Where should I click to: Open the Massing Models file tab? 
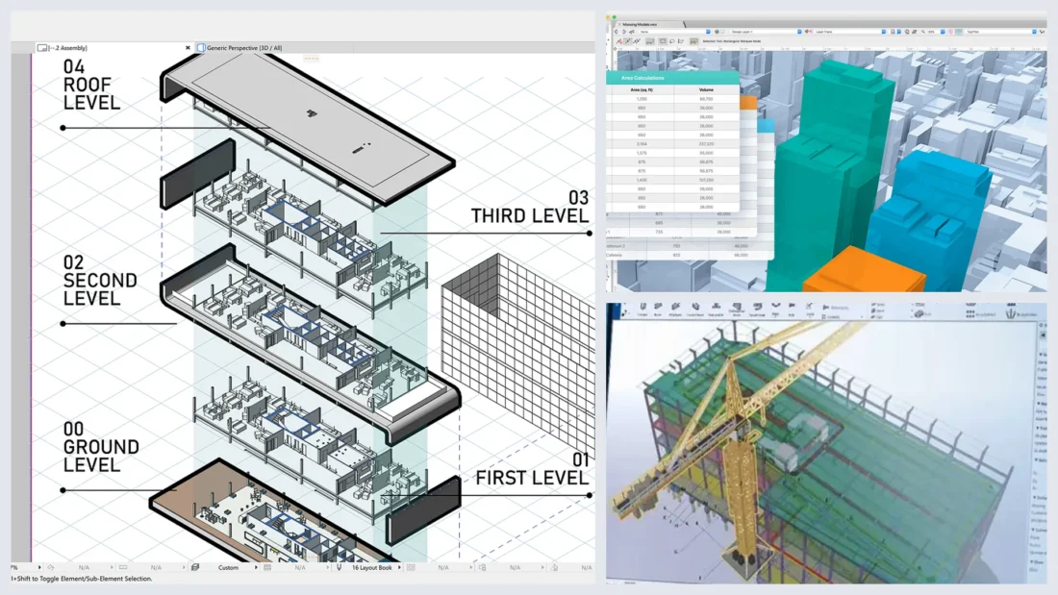click(x=640, y=24)
